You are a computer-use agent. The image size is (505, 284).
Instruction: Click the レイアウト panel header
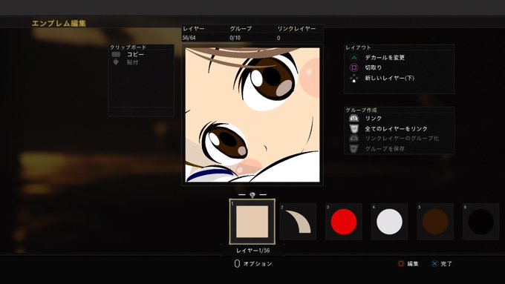pos(358,47)
